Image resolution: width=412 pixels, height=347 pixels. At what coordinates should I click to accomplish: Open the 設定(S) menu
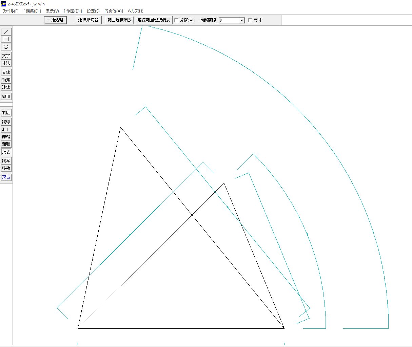tap(93, 11)
